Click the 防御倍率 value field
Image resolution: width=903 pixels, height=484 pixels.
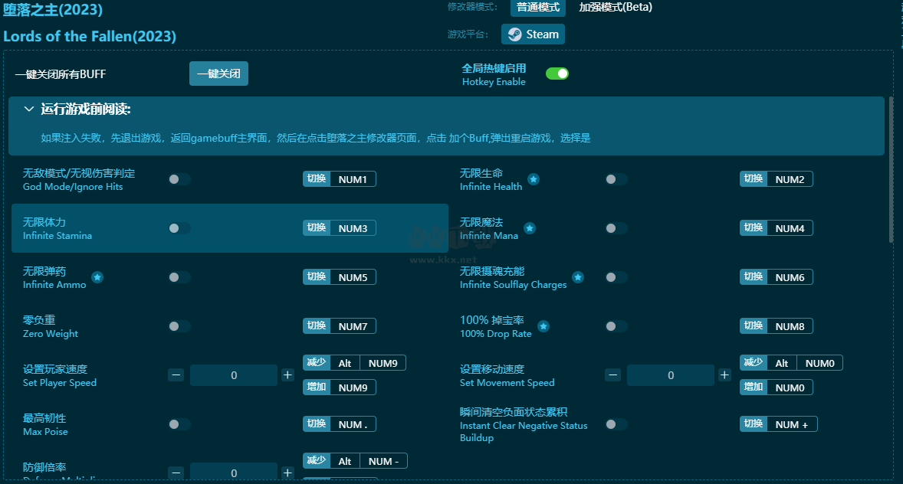[233, 472]
